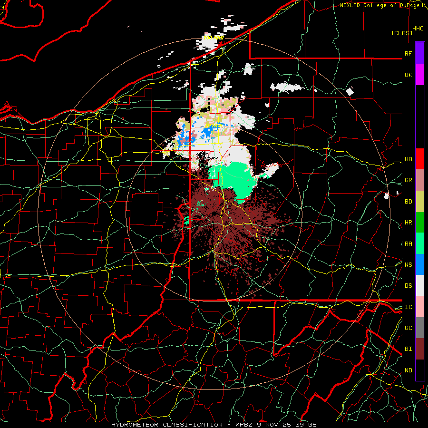Select the mint green RA swatch

pyautogui.click(x=420, y=243)
